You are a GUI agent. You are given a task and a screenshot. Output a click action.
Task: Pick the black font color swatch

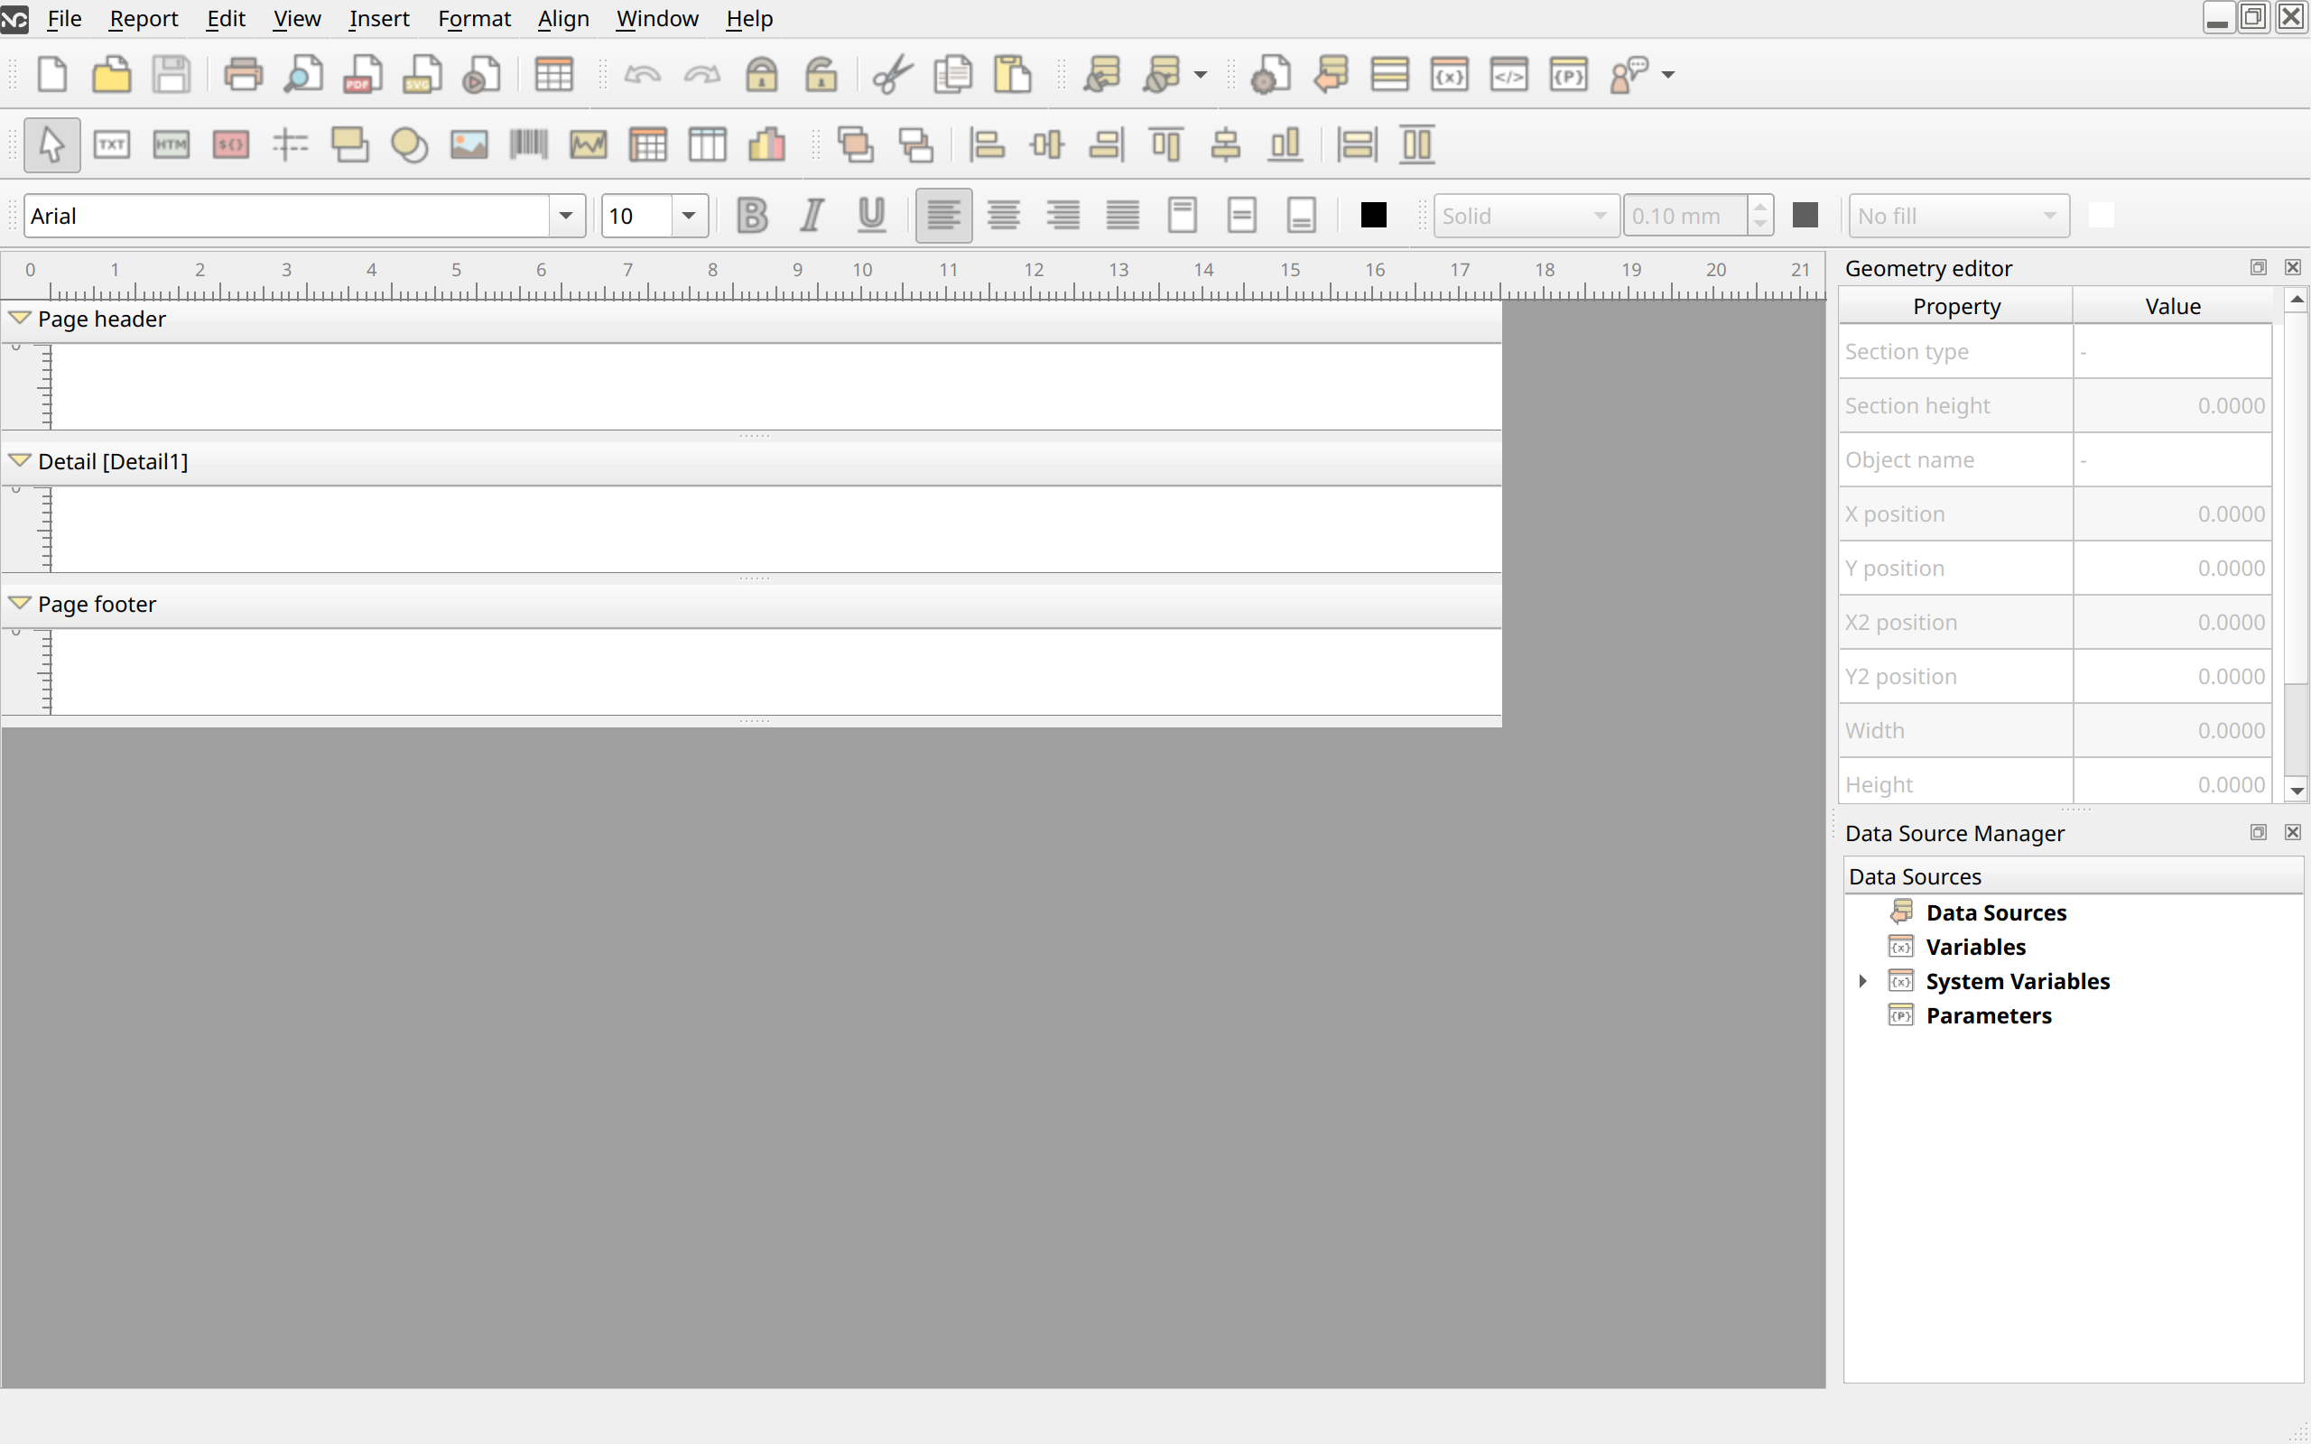click(x=1373, y=216)
